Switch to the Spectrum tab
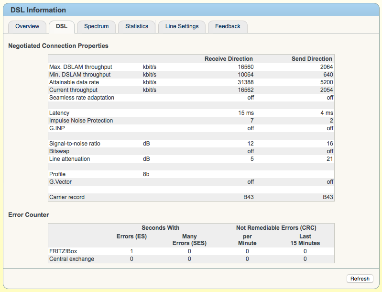382x292 pixels. point(96,26)
